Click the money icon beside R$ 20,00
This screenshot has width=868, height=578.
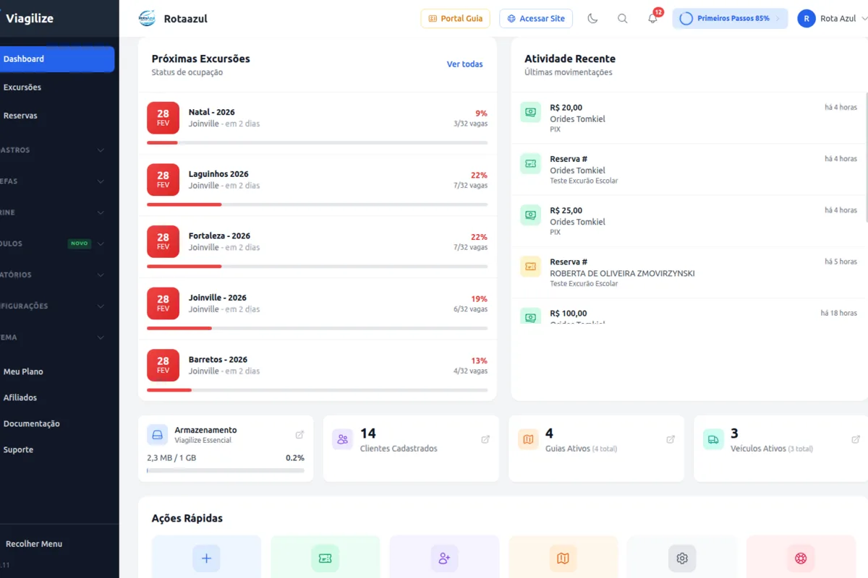point(530,112)
